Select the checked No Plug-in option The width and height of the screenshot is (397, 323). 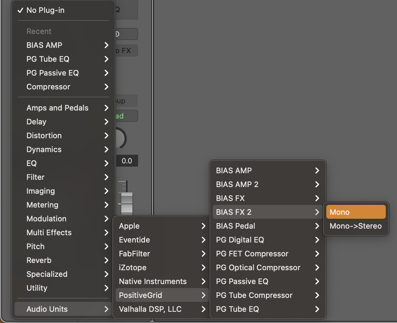pos(63,10)
